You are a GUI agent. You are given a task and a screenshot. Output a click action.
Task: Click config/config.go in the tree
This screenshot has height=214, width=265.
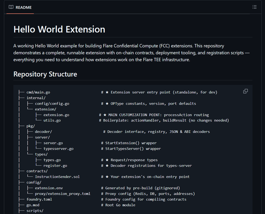click(52, 103)
